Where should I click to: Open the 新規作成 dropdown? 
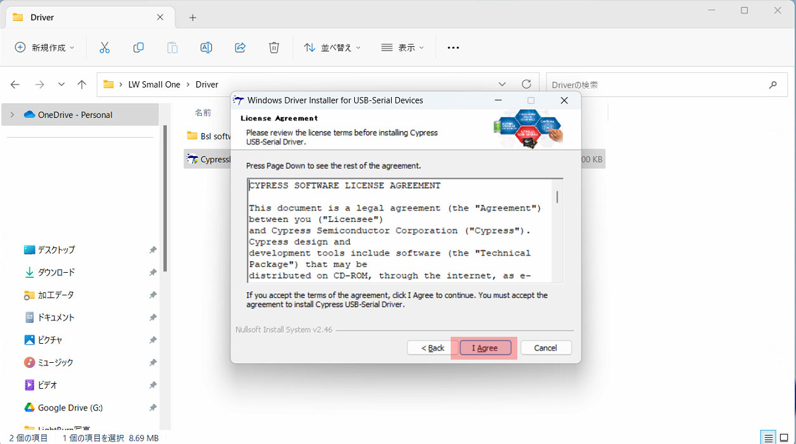click(44, 48)
